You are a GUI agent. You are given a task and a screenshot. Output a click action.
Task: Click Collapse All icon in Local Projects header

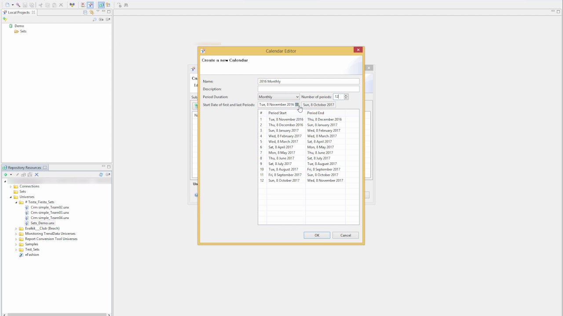coord(85,12)
